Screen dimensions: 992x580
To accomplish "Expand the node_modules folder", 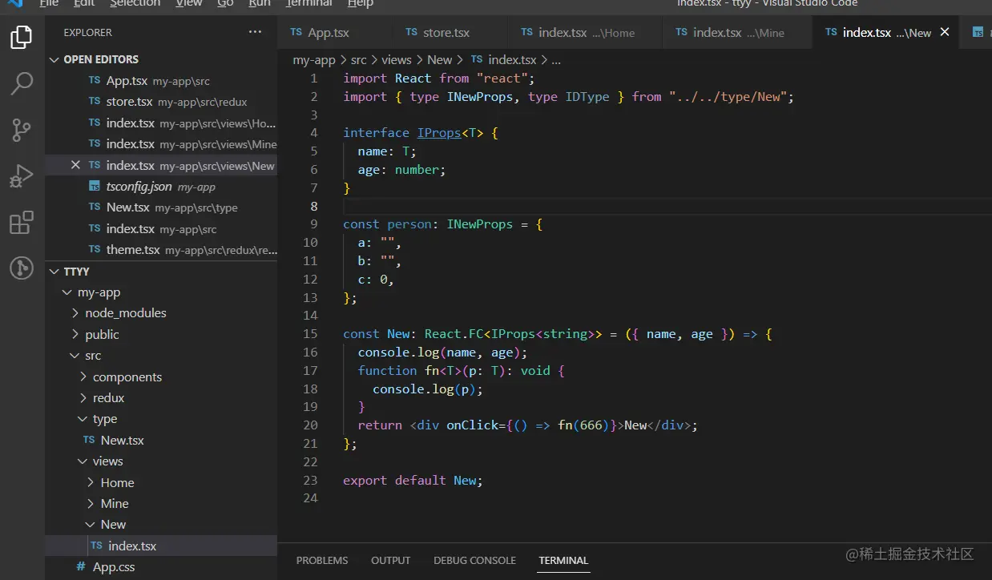I will pos(125,313).
